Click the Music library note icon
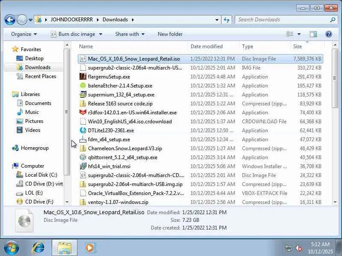 pyautogui.click(x=20, y=112)
